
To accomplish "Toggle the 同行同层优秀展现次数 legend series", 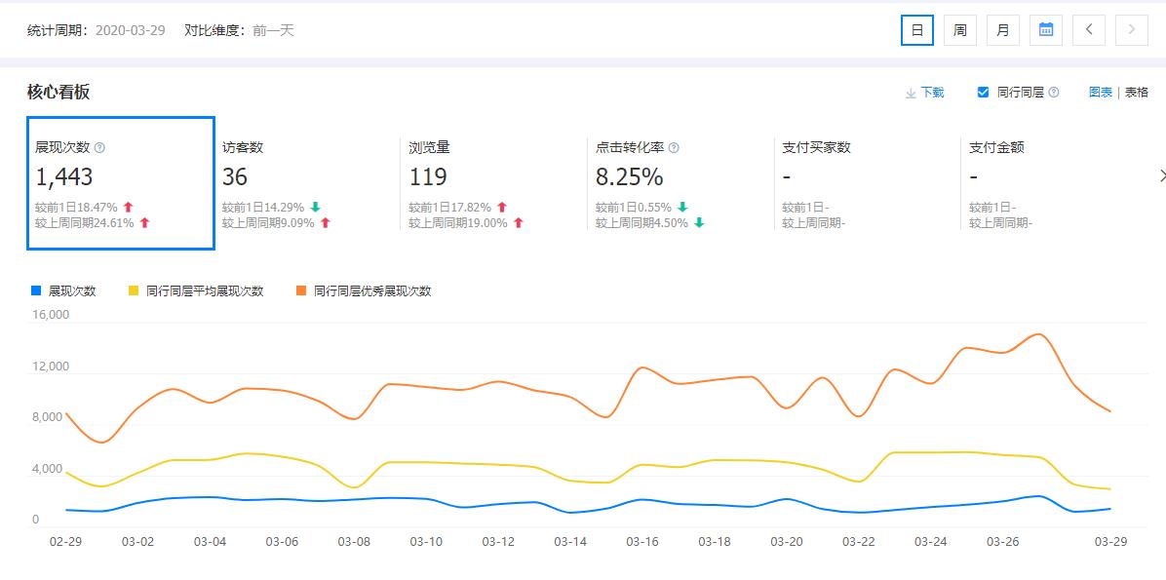I will [x=364, y=290].
